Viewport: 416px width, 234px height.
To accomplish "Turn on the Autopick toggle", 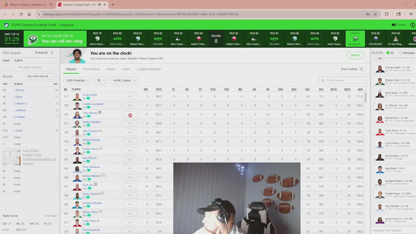I will [x=53, y=53].
